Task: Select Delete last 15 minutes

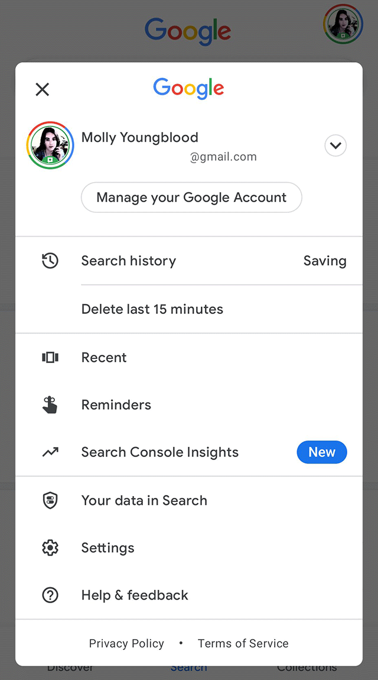Action: click(152, 309)
